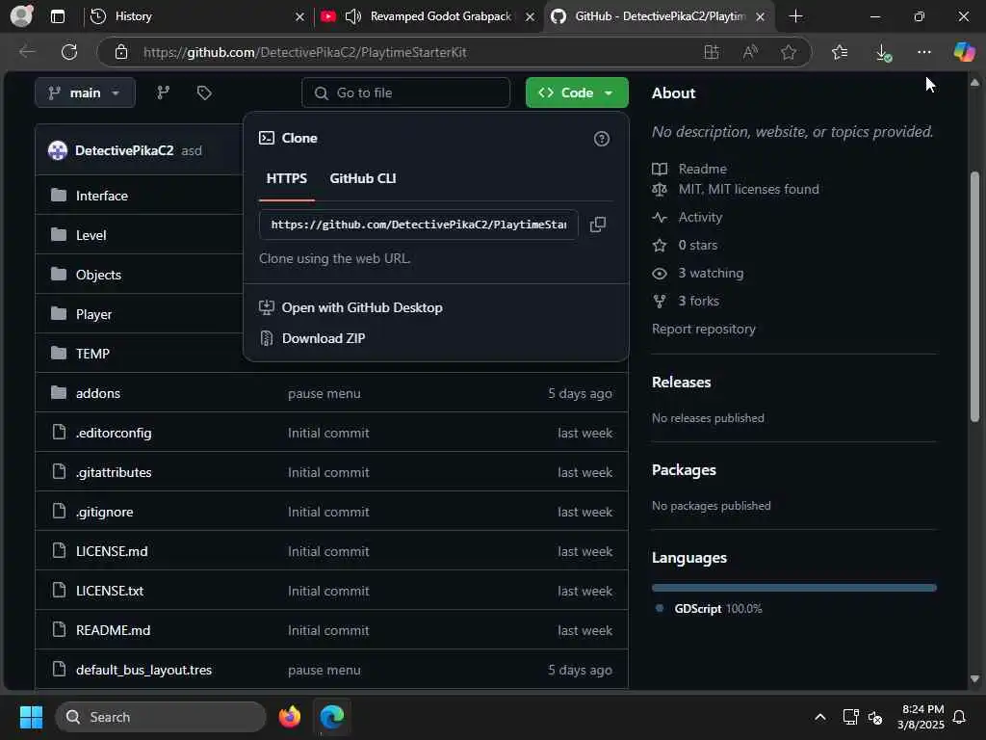Click Report repository link
Viewport: 986px width, 740px height.
[704, 330]
